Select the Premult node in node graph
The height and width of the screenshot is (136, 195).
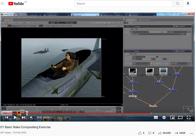pos(133,96)
